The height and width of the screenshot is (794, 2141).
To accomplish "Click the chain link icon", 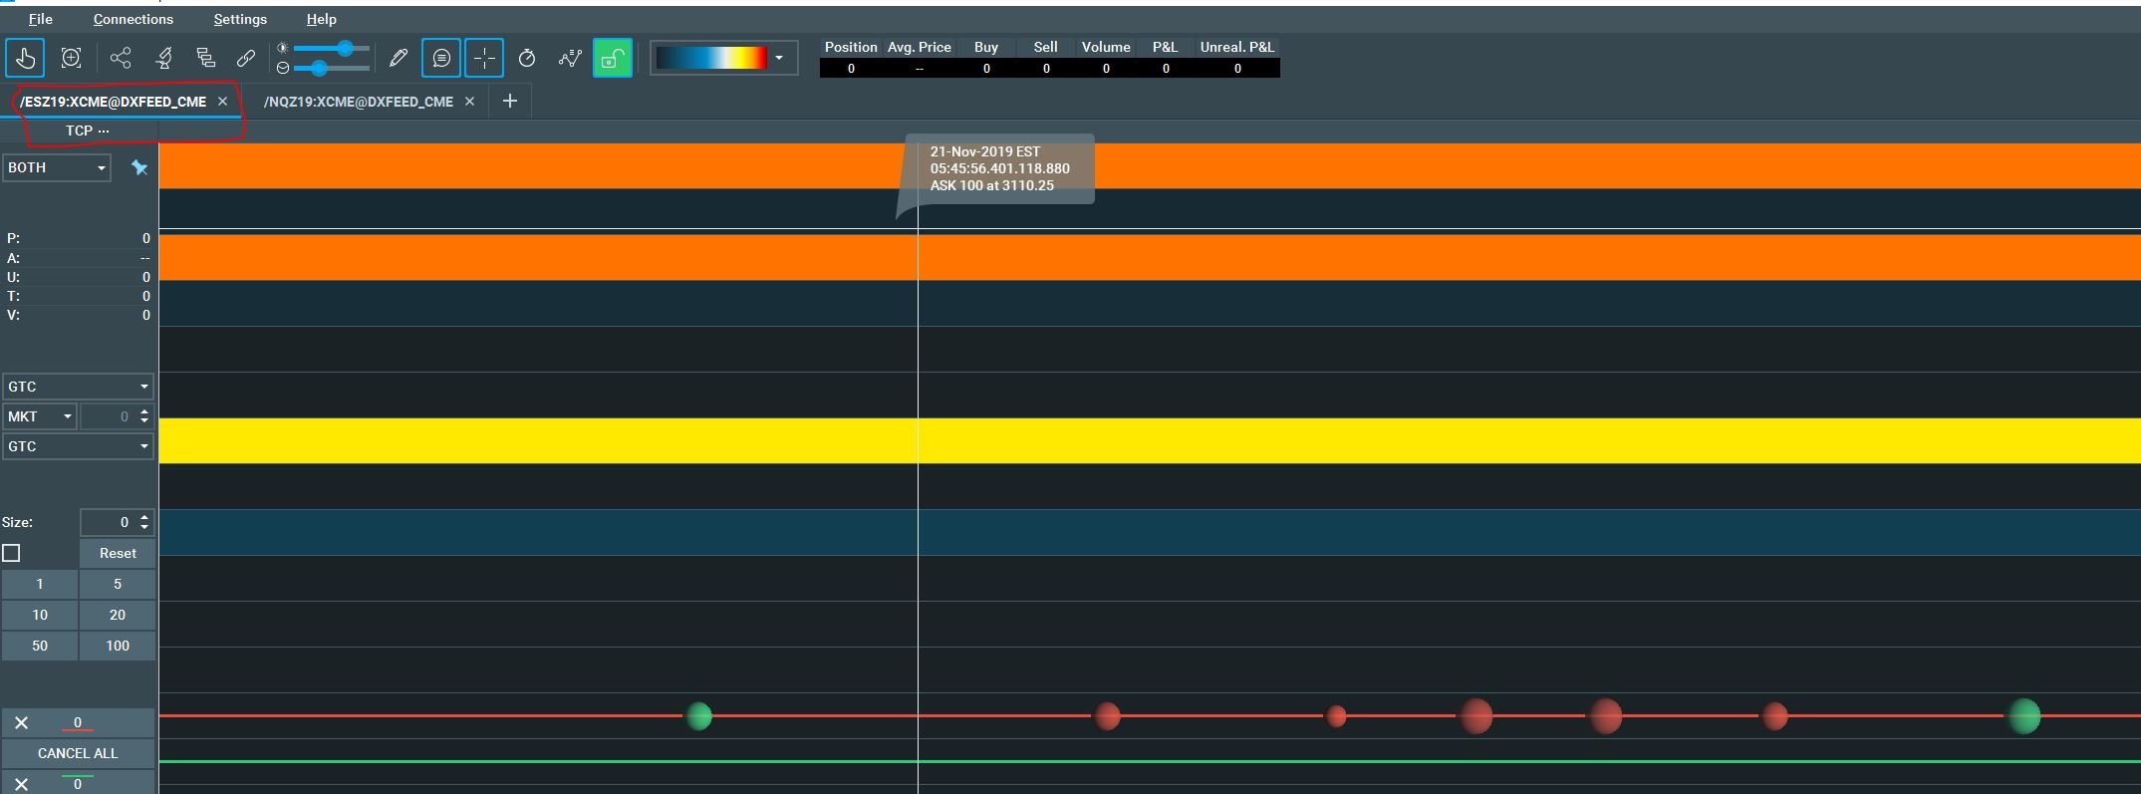I will (x=246, y=59).
